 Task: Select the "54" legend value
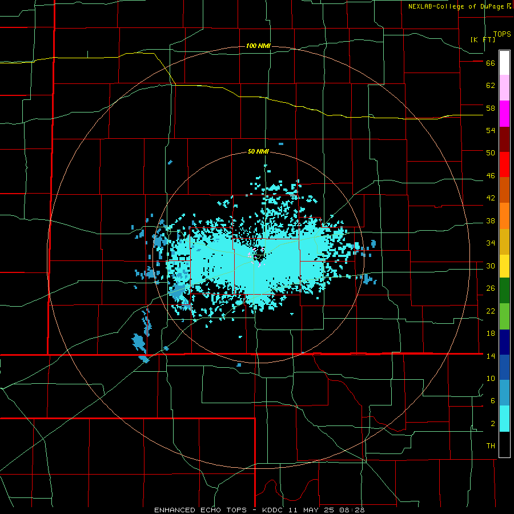pyautogui.click(x=491, y=130)
